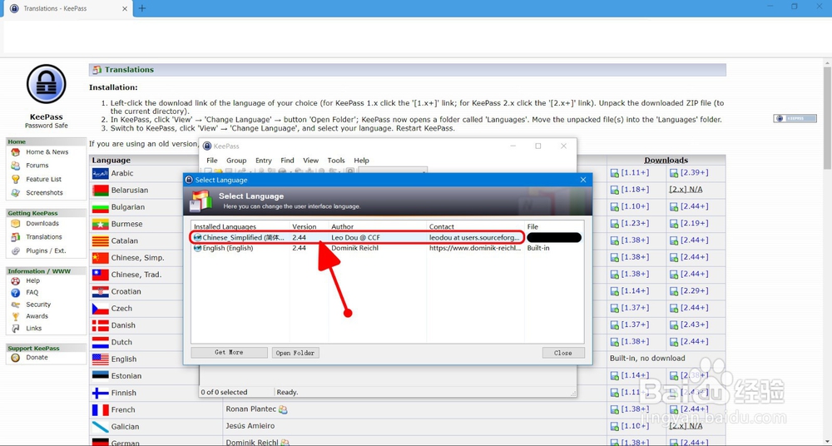Viewport: 832px width, 446px height.
Task: Click the Finnish flag icon
Action: (x=101, y=393)
